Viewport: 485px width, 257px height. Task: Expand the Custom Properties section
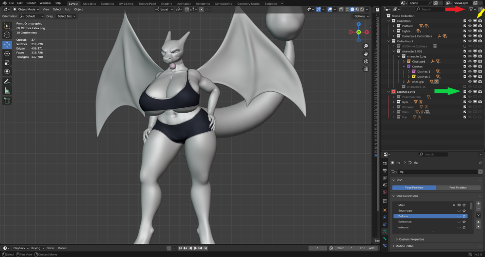pos(410,240)
